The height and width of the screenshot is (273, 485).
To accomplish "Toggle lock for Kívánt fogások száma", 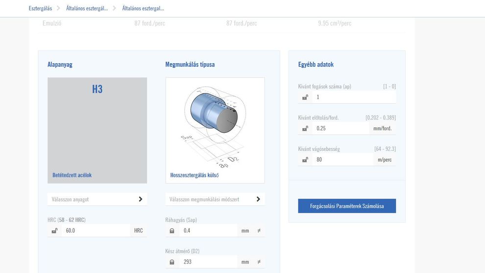I will (305, 97).
